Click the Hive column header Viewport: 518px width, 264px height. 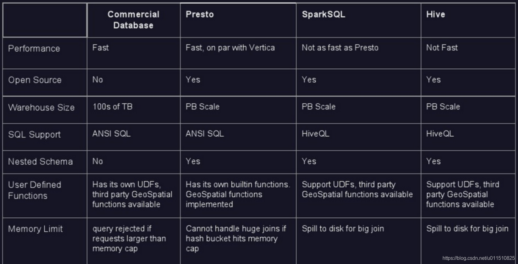tap(468, 20)
